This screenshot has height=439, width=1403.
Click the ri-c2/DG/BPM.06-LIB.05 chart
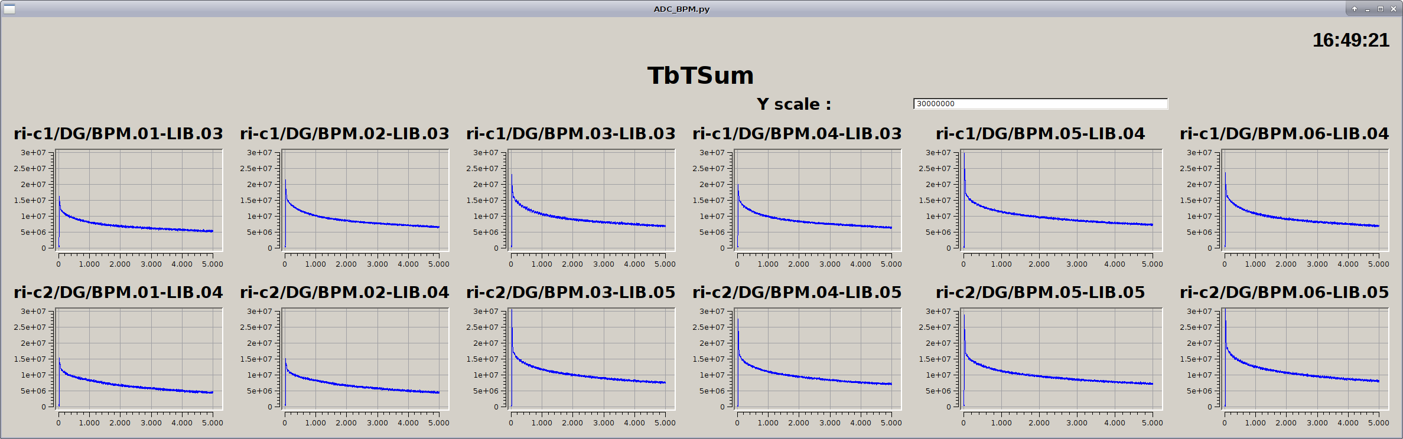(1305, 359)
